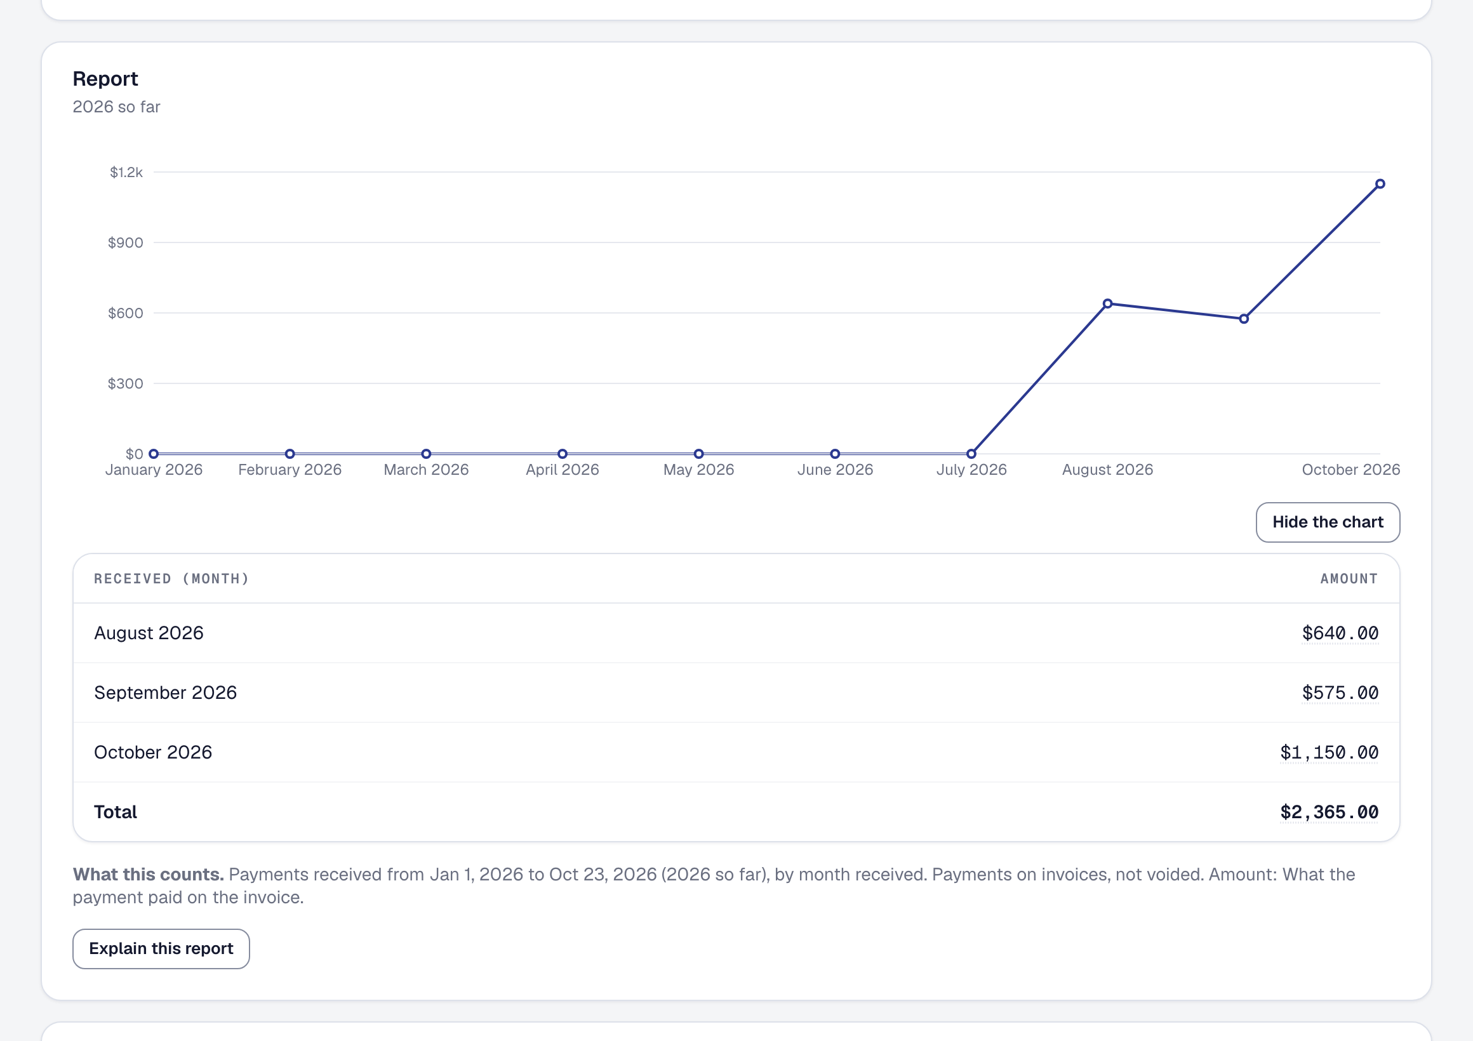1473x1041 pixels.
Task: Select the March 2026 chart data point
Action: (x=426, y=454)
